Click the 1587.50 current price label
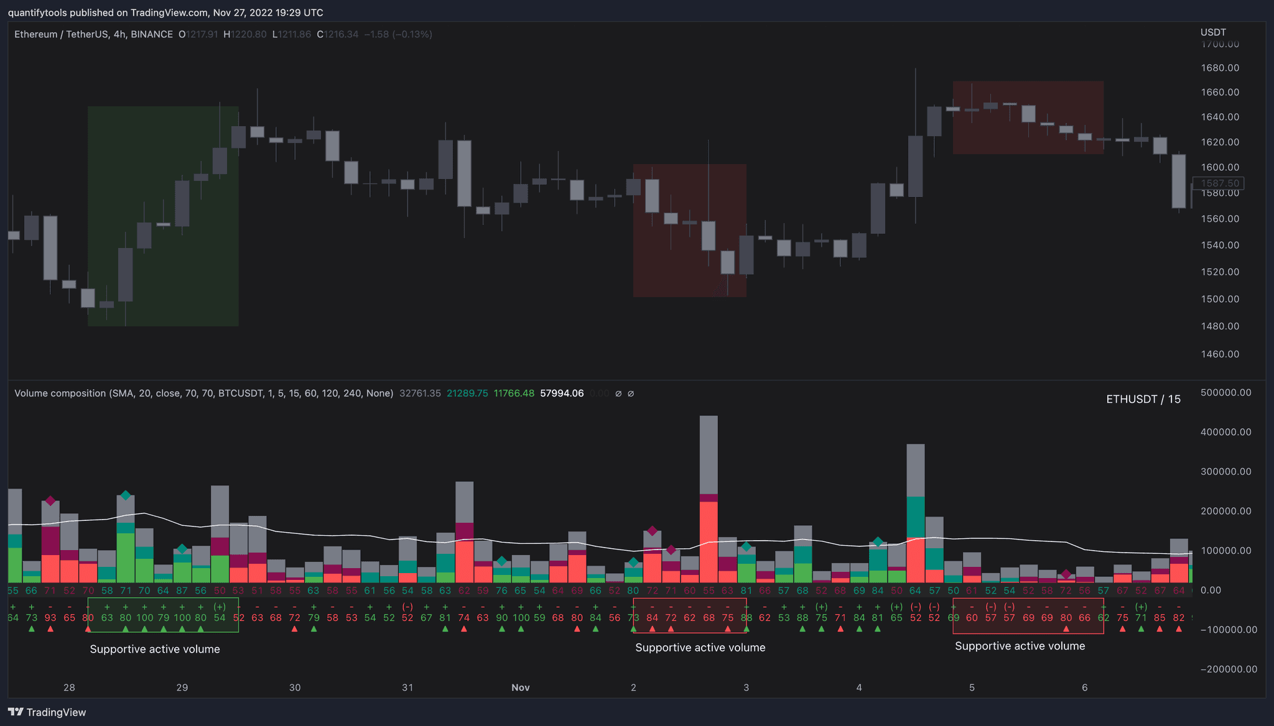Viewport: 1274px width, 726px height. [x=1219, y=183]
